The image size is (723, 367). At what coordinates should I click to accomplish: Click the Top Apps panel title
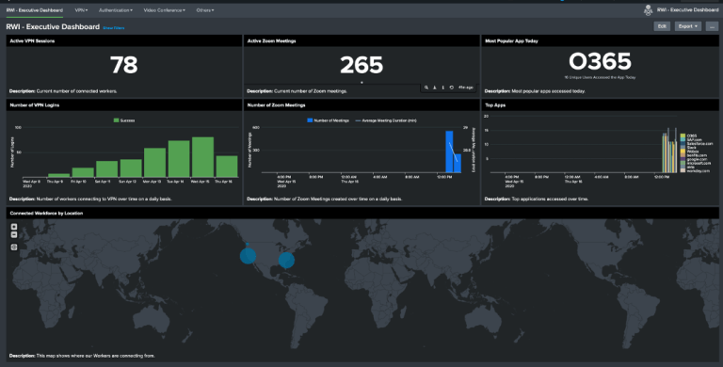(495, 105)
